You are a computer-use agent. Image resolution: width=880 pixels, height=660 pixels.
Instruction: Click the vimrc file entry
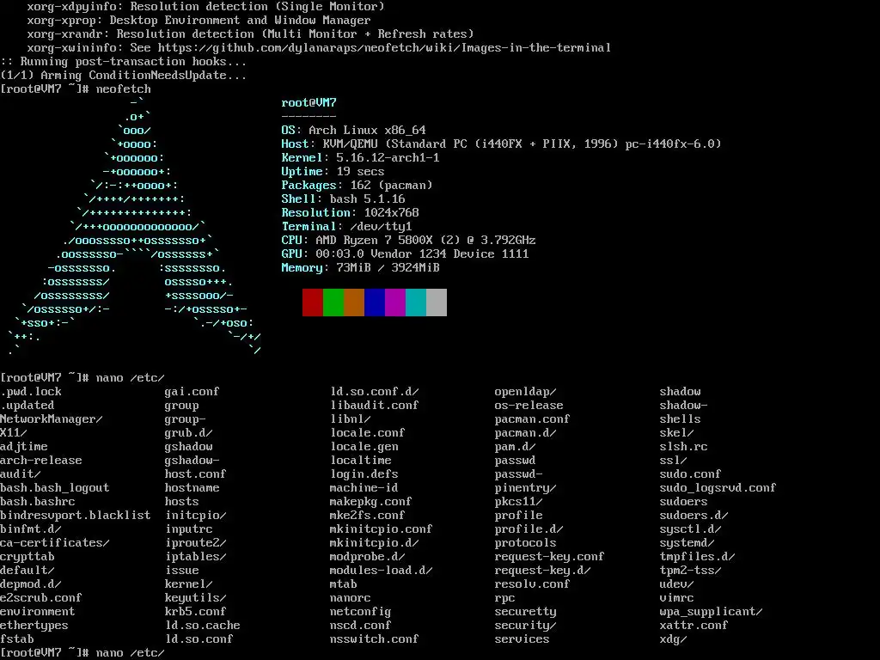677,598
